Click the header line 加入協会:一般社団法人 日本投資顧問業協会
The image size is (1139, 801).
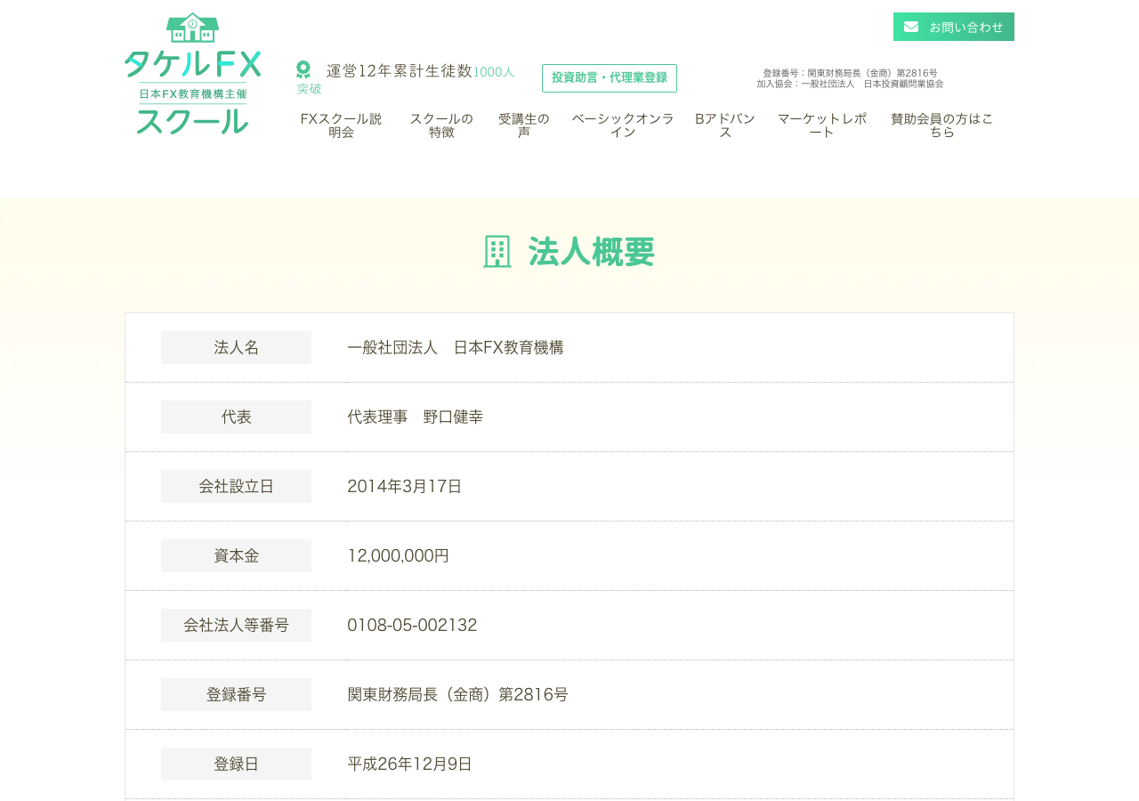coord(850,85)
